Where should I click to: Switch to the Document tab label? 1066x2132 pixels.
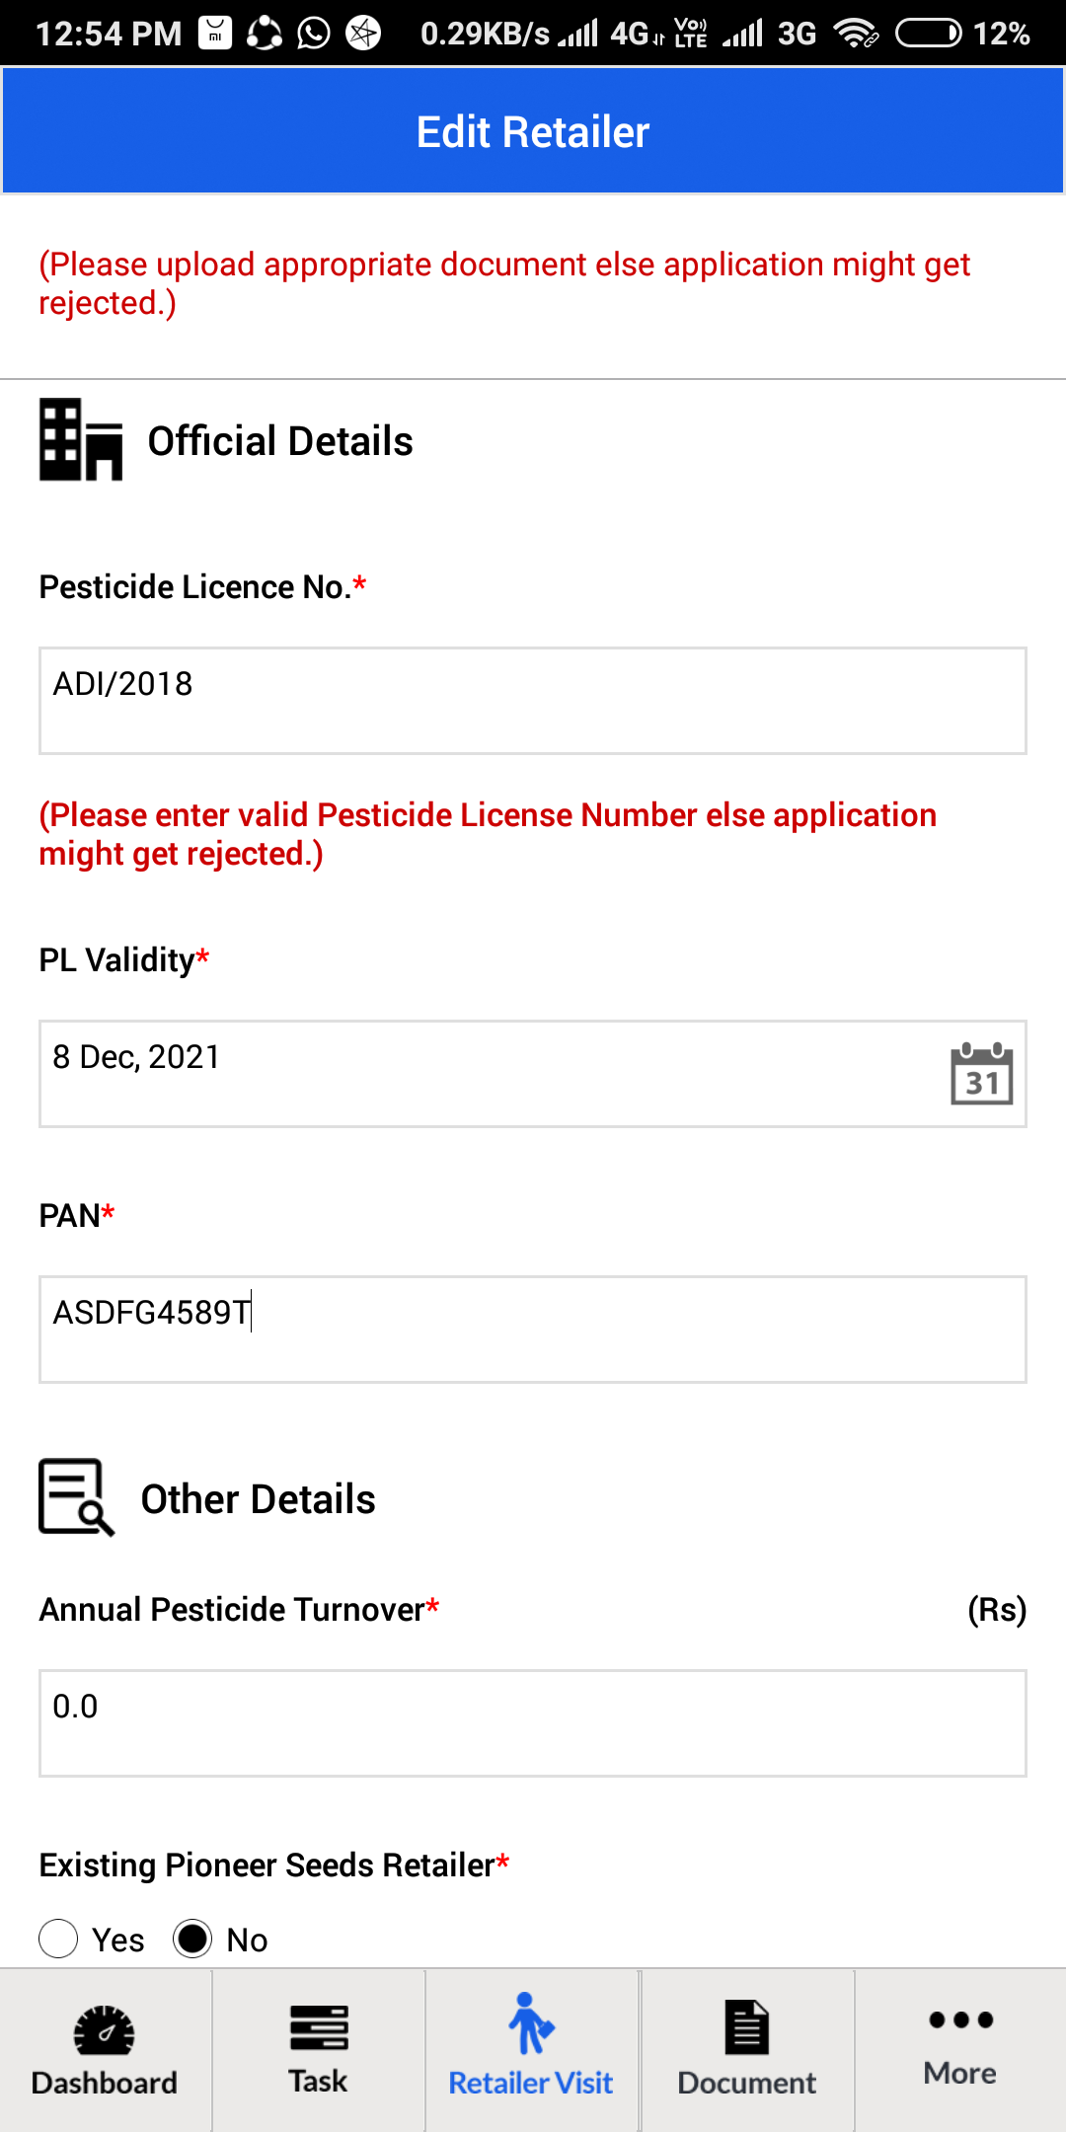(x=746, y=2083)
